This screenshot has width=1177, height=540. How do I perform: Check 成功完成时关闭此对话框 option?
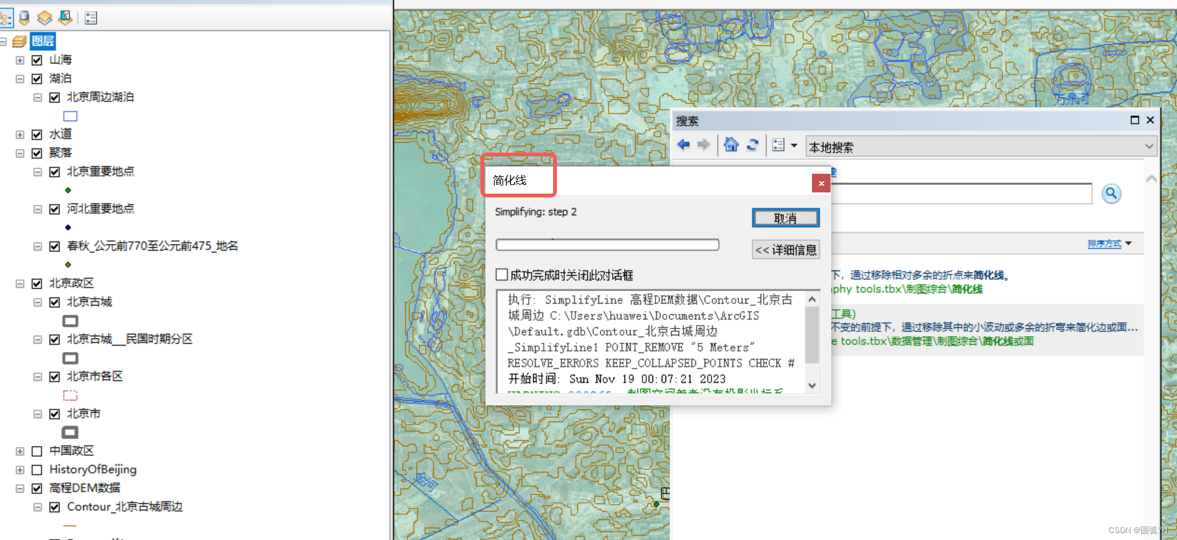(502, 274)
